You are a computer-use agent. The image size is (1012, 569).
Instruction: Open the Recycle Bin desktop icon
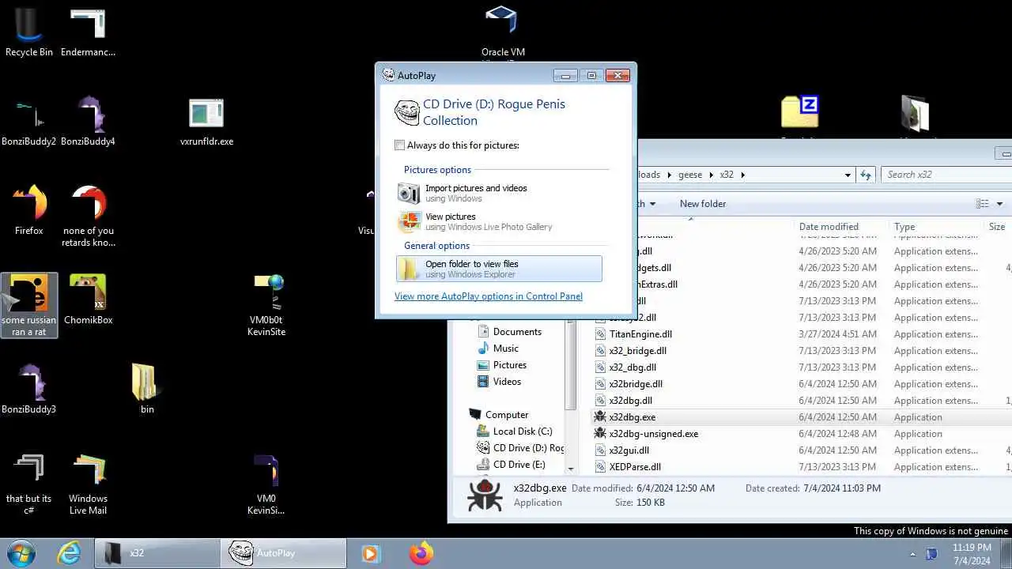28,33
